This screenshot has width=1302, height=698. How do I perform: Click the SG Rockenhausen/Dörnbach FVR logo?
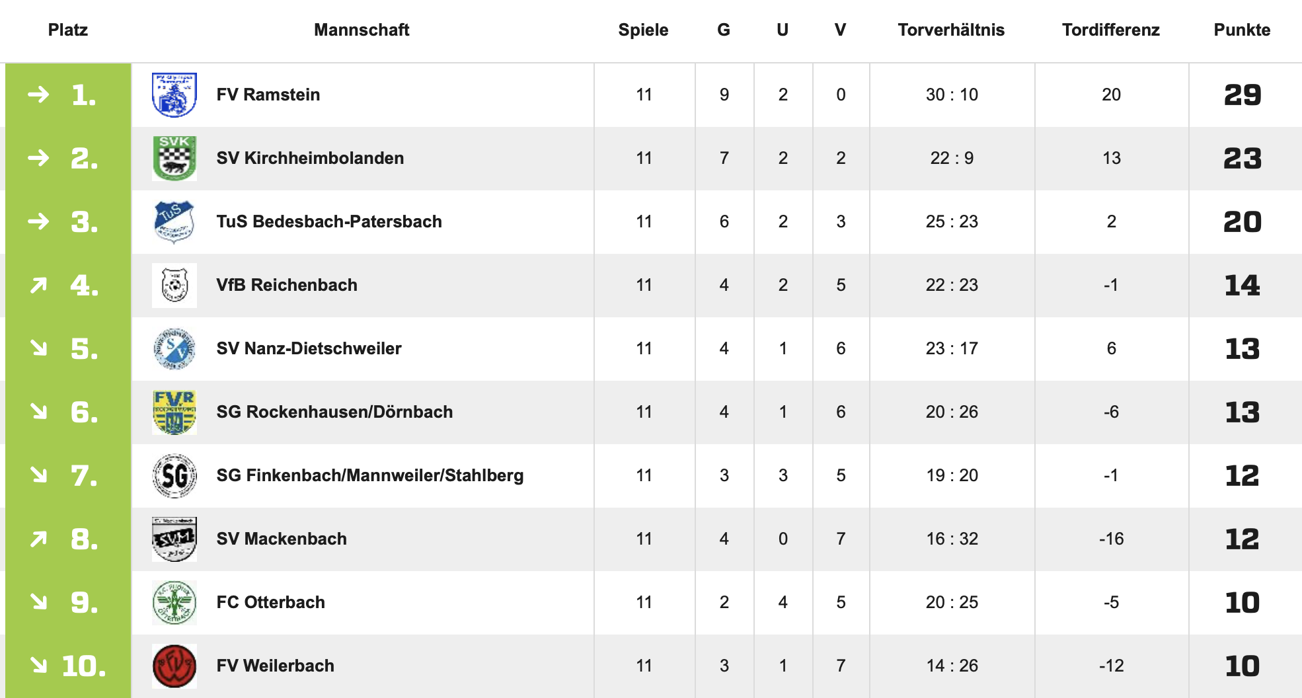click(174, 412)
